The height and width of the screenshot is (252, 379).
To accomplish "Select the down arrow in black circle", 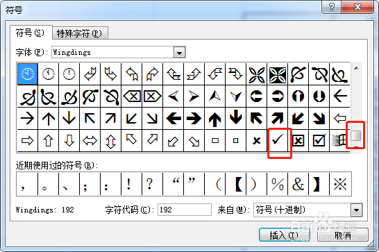I will click(319, 96).
